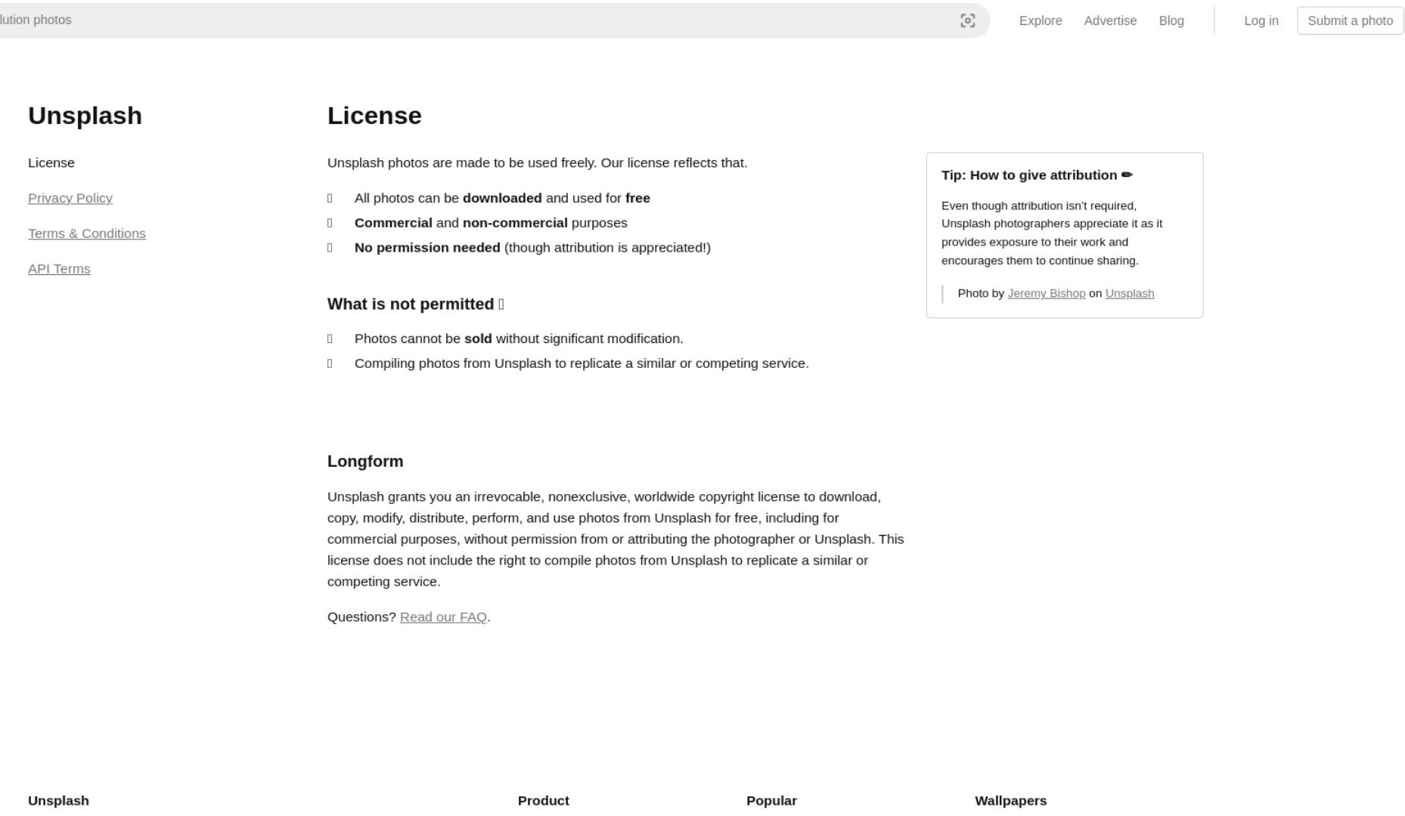
Task: Click the Log in link
Action: pyautogui.click(x=1261, y=20)
